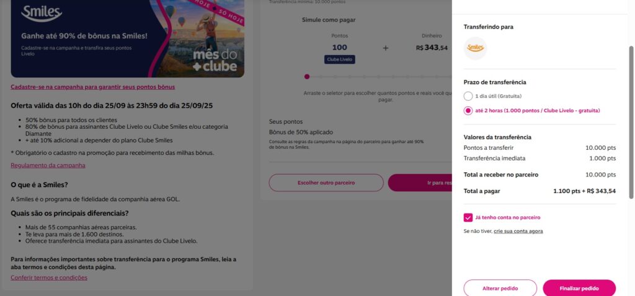635x296 pixels.
Task: Click the side panel vertical scrollbar
Action: click(x=631, y=122)
